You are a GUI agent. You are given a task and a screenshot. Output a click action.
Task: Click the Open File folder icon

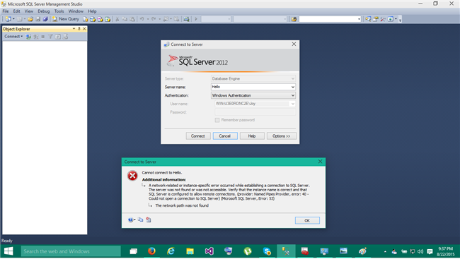30,19
